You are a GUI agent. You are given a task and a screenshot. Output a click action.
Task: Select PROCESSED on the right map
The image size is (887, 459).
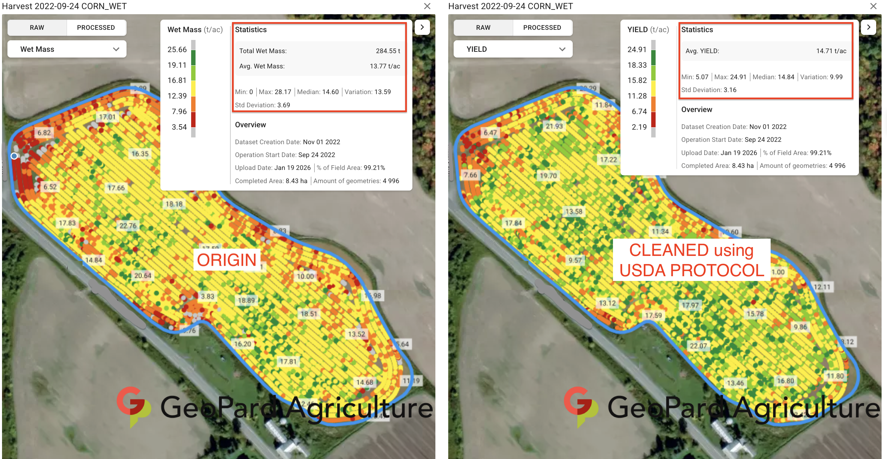click(542, 27)
